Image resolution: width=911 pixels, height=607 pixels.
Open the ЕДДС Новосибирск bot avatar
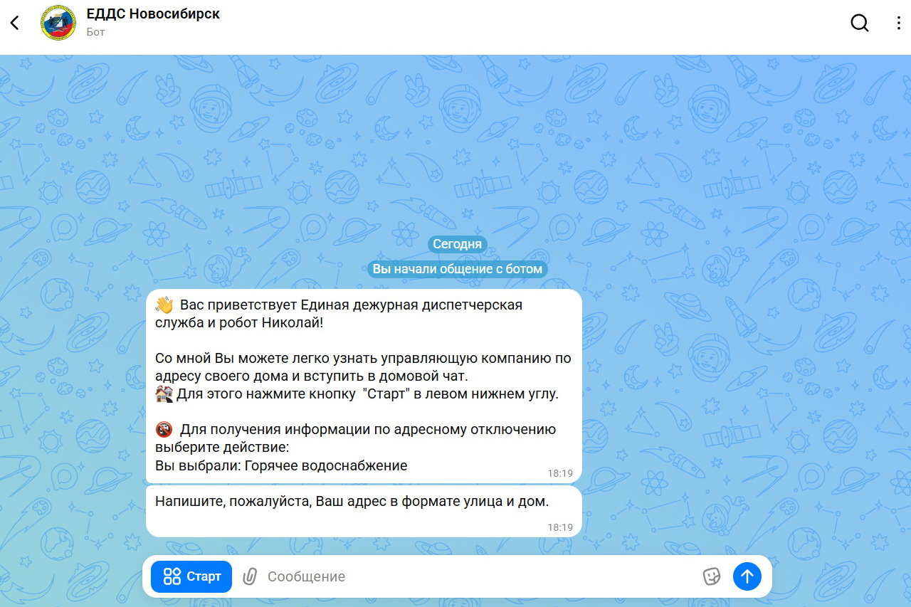click(58, 23)
